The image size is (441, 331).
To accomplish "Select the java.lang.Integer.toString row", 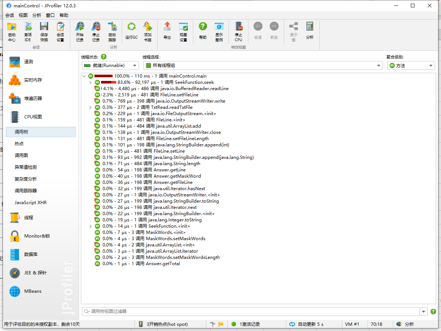I will pos(148,220).
